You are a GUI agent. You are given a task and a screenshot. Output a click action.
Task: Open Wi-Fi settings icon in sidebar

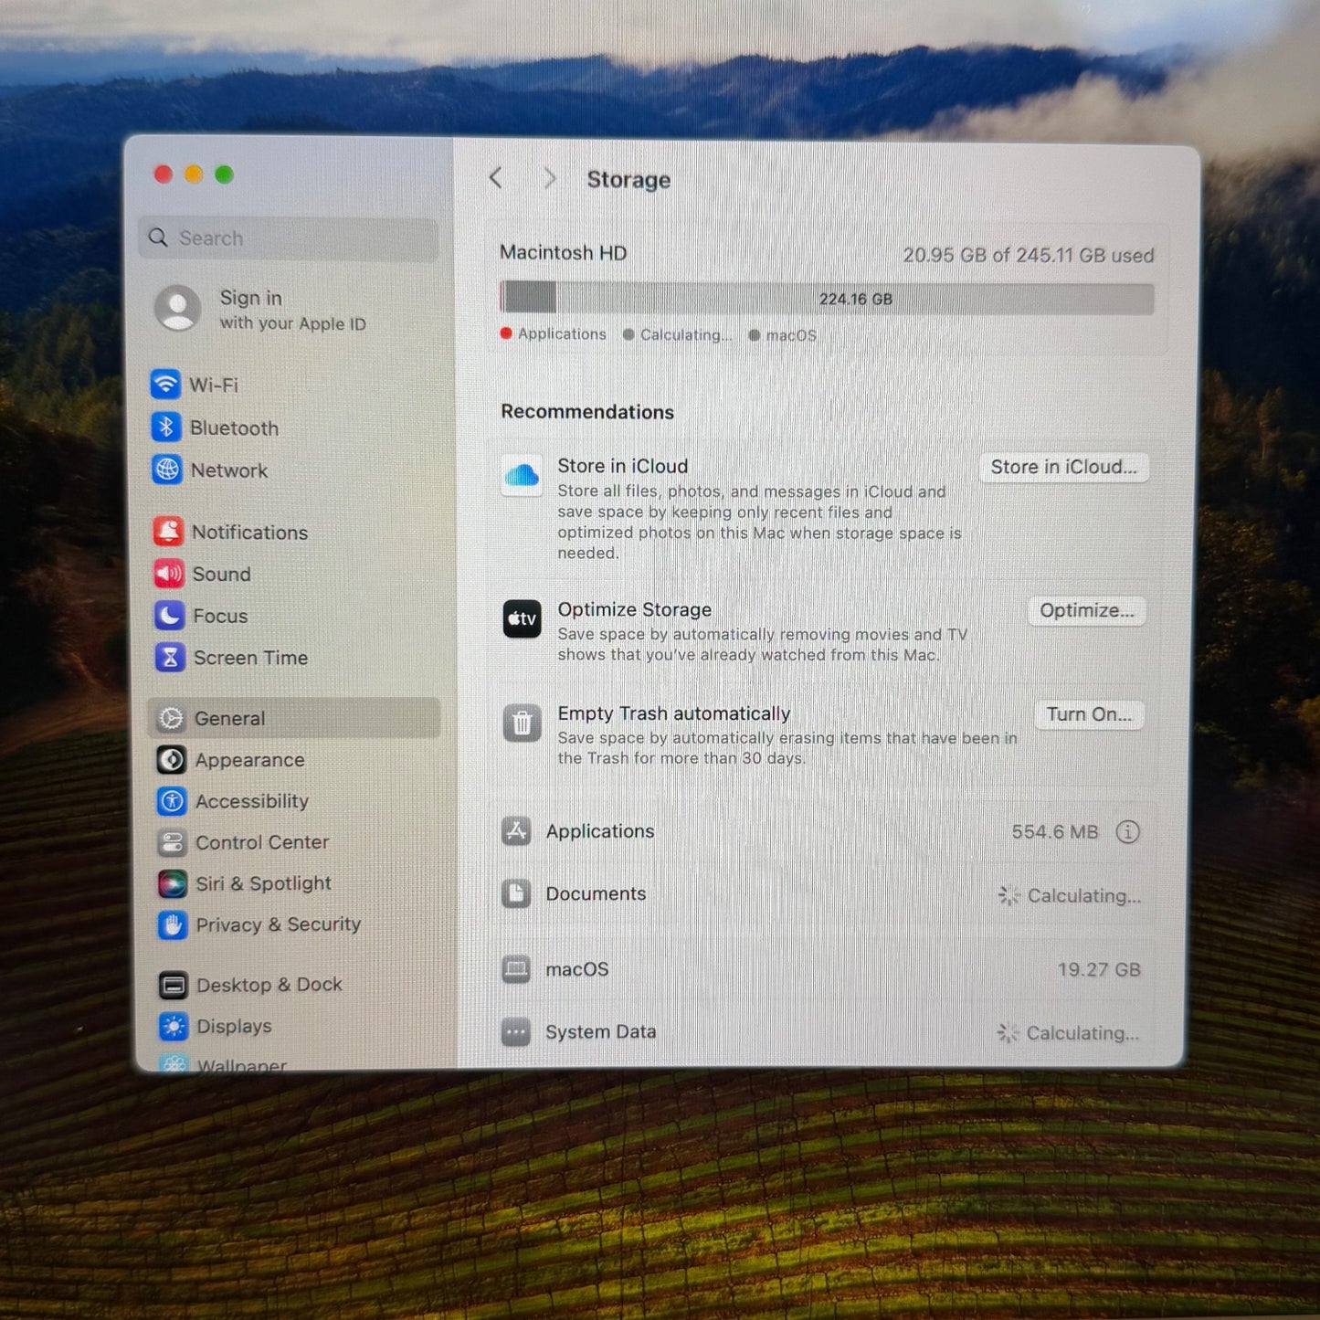point(165,385)
